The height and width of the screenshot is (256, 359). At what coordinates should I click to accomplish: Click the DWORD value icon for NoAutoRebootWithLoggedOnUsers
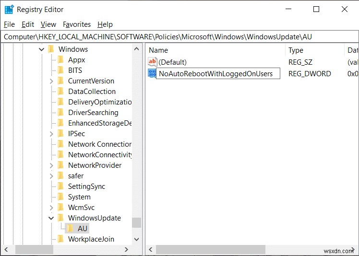point(152,73)
